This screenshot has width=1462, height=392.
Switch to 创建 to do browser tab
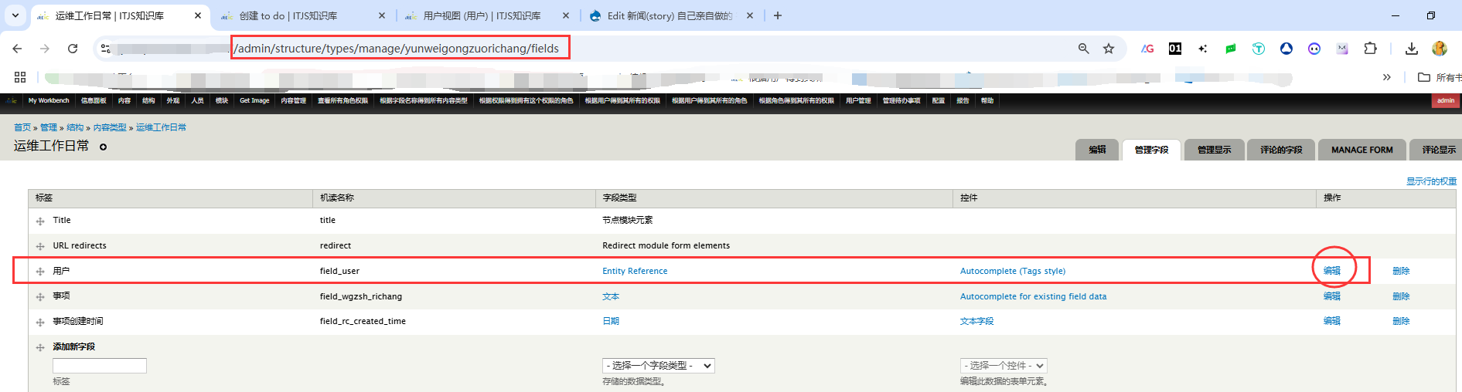point(302,15)
